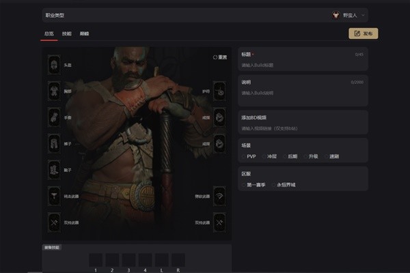Screen dimensions: 410x273
Task: Click the 重置 reset button
Action: pos(219,57)
